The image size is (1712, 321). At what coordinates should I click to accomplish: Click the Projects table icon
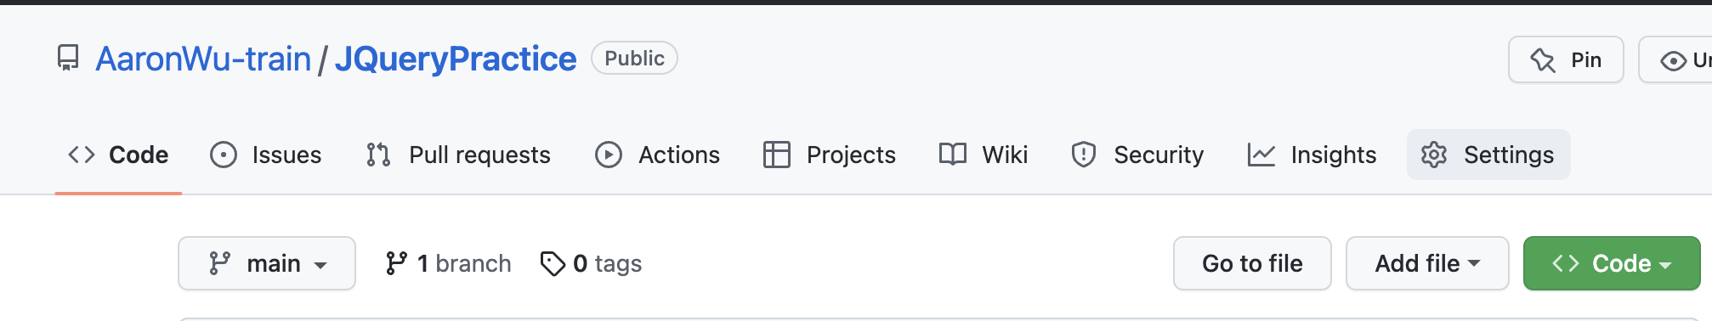click(777, 155)
